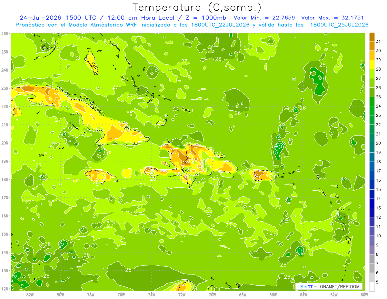Image resolution: width=387 pixels, height=299 pixels.
Task: Select the 'Valor Max. = 32.1751' value
Action: (x=333, y=18)
